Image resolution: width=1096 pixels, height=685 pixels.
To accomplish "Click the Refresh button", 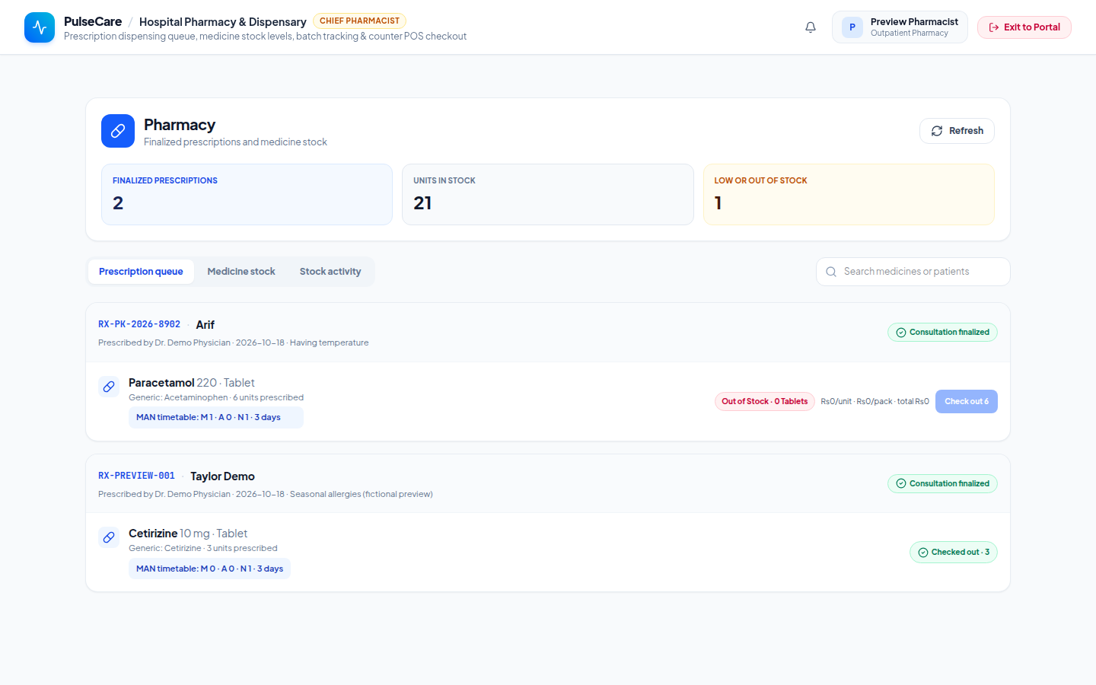I will pyautogui.click(x=957, y=131).
